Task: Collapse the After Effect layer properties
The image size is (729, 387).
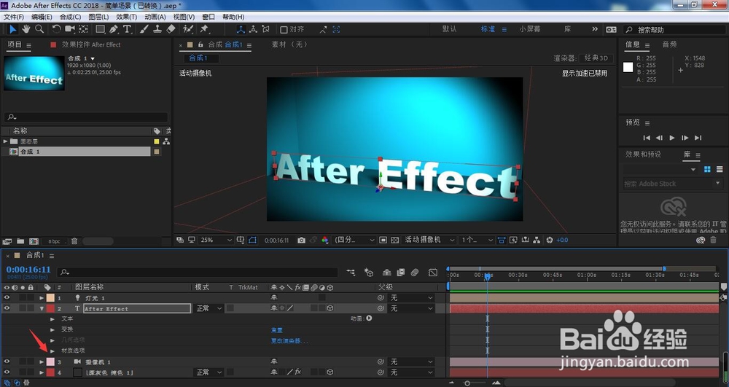Action: [x=42, y=308]
